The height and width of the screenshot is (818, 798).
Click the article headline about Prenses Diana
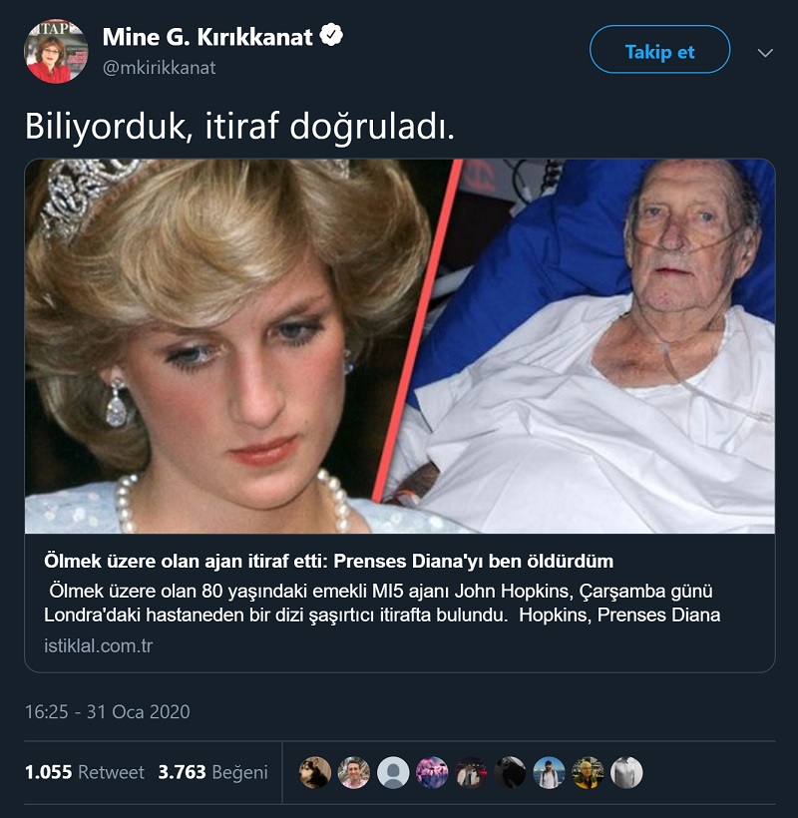pos(328,562)
